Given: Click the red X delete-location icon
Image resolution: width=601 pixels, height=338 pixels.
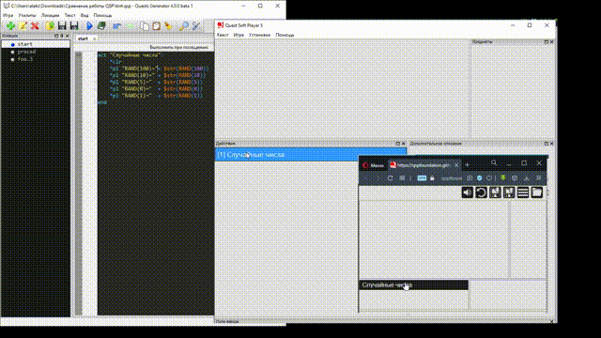Looking at the screenshot, I should (35, 25).
